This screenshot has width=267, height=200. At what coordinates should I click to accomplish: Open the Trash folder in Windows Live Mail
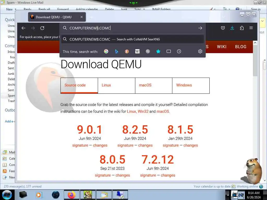tap(11, 101)
